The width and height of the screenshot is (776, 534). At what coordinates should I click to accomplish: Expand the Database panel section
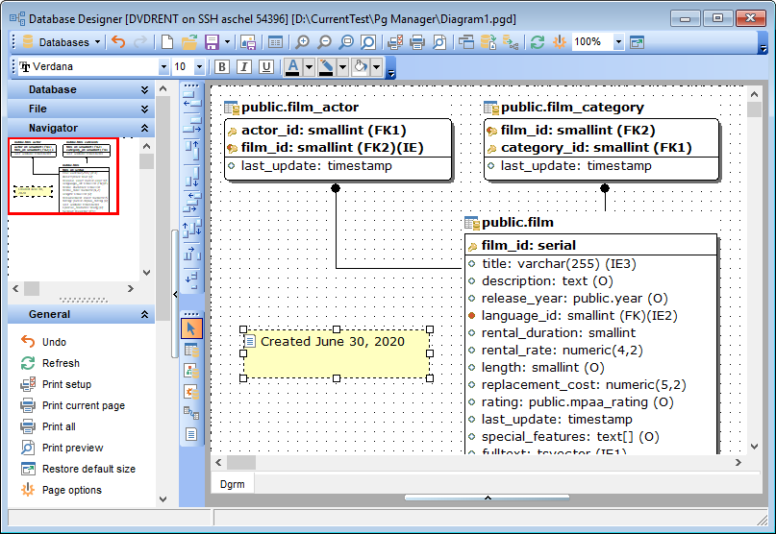point(144,89)
